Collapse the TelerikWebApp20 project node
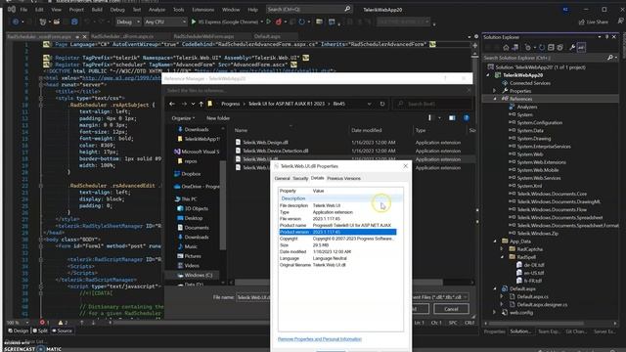 [488, 75]
